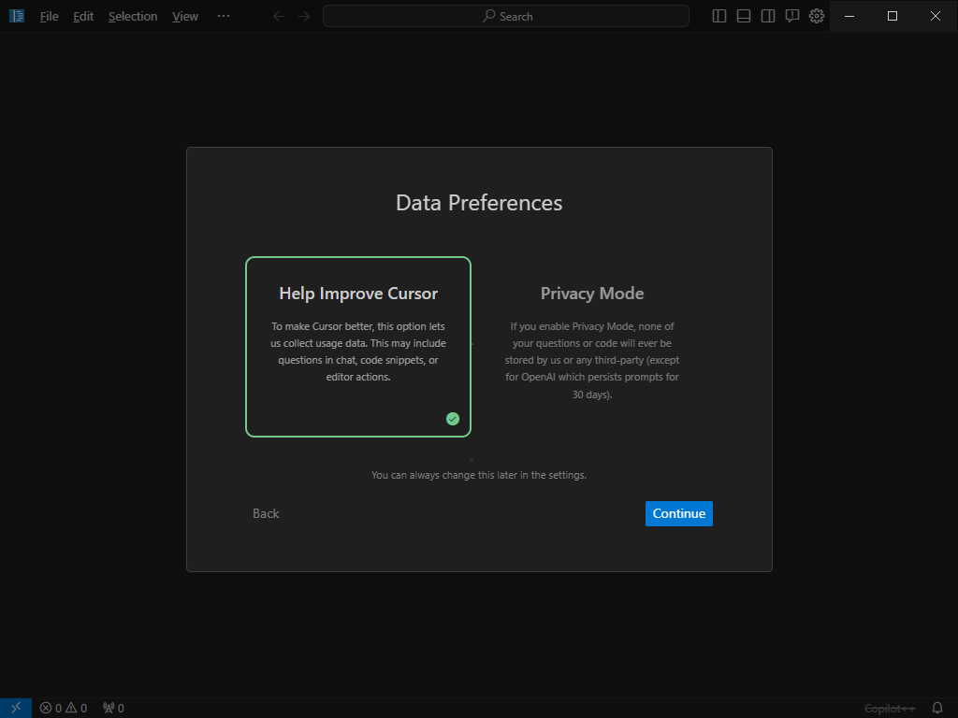
Task: Click the forwarded ports indicator
Action: [x=113, y=709]
